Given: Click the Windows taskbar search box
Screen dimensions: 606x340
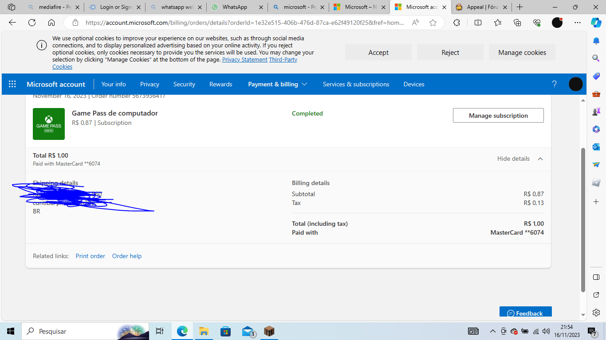Looking at the screenshot, I should pos(85,331).
